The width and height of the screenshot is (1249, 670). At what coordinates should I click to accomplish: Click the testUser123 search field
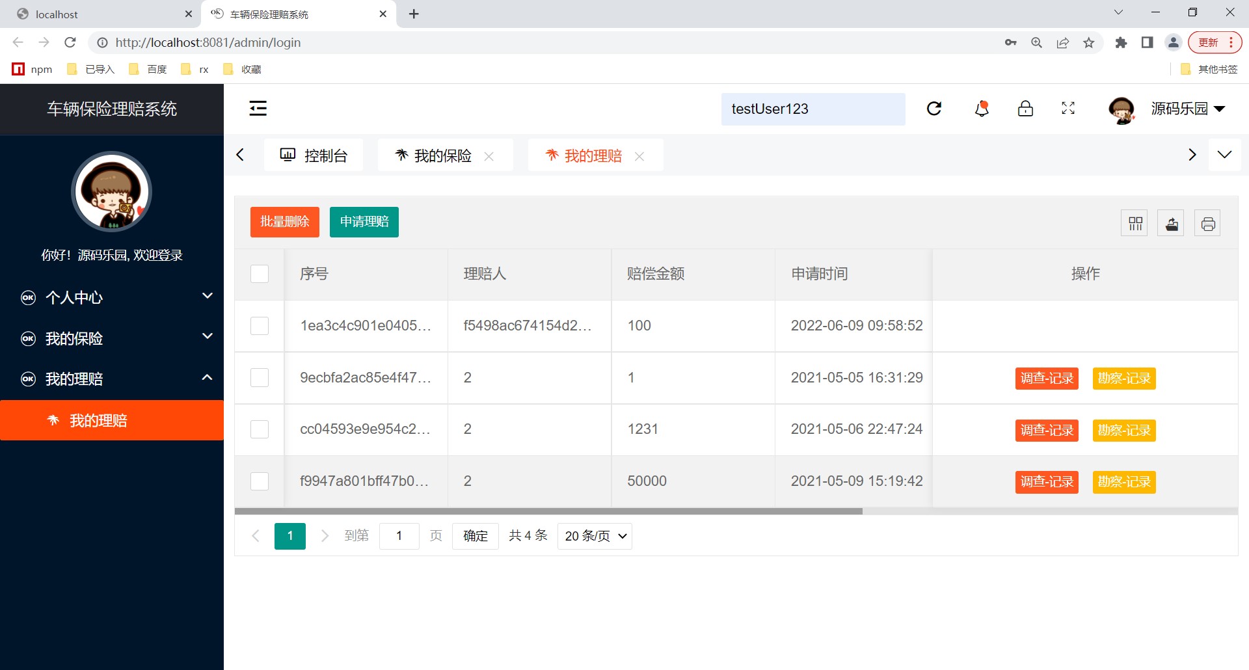point(813,109)
